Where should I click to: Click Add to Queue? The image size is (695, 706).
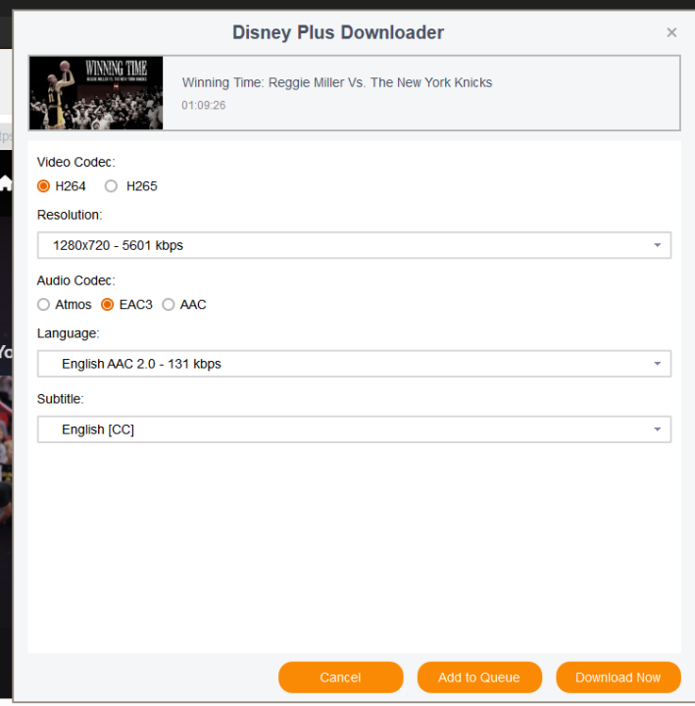click(x=478, y=678)
